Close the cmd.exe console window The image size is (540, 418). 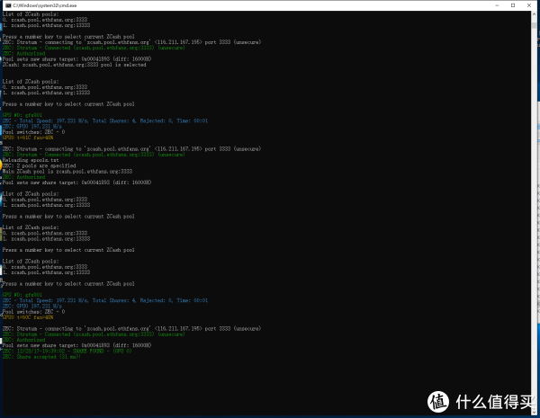tap(529, 5)
